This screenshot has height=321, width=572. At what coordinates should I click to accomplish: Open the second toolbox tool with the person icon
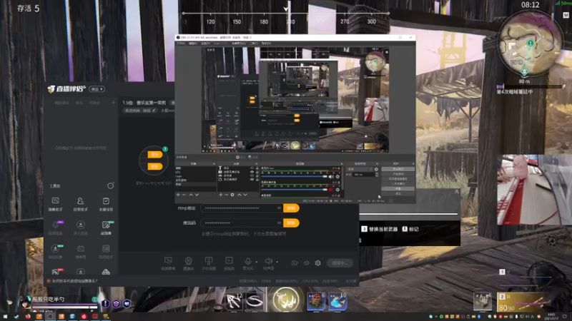[80, 201]
